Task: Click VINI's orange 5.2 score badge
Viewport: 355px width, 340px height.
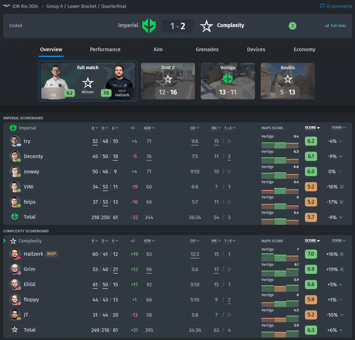Action: click(x=311, y=187)
